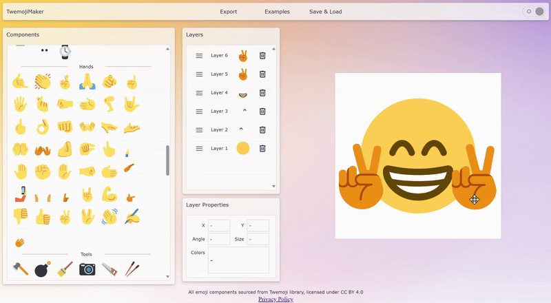
Task: Click the Save & Load button
Action: coord(326,12)
